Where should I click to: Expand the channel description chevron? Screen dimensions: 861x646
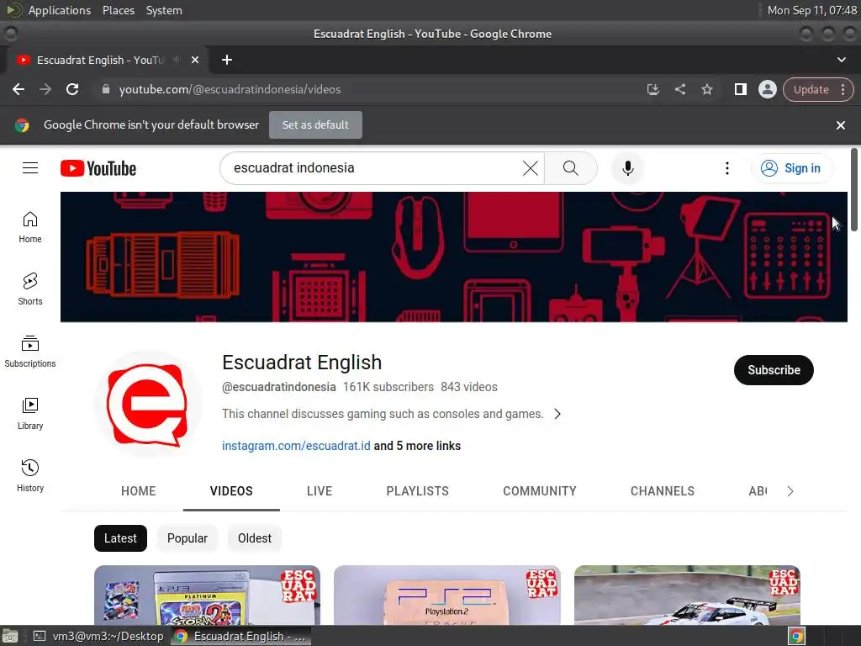557,414
